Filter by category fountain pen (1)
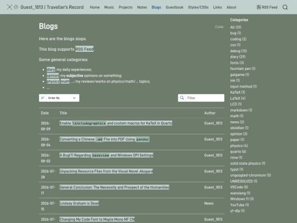The image size is (297, 223). coord(243,69)
